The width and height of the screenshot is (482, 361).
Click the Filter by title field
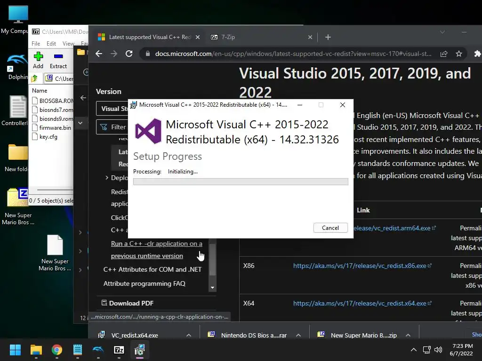[112, 127]
